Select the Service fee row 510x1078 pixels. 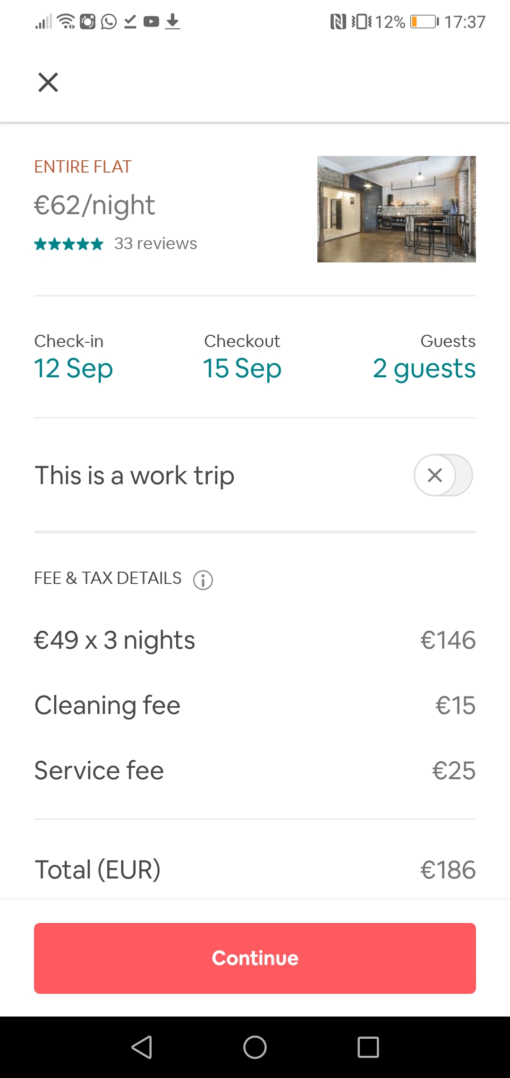pos(255,771)
